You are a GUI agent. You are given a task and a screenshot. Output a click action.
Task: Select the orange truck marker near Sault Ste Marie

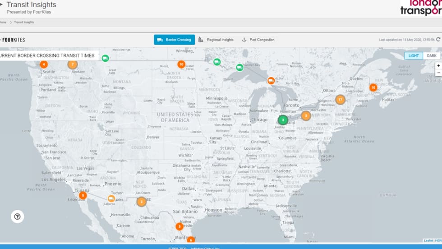click(271, 81)
